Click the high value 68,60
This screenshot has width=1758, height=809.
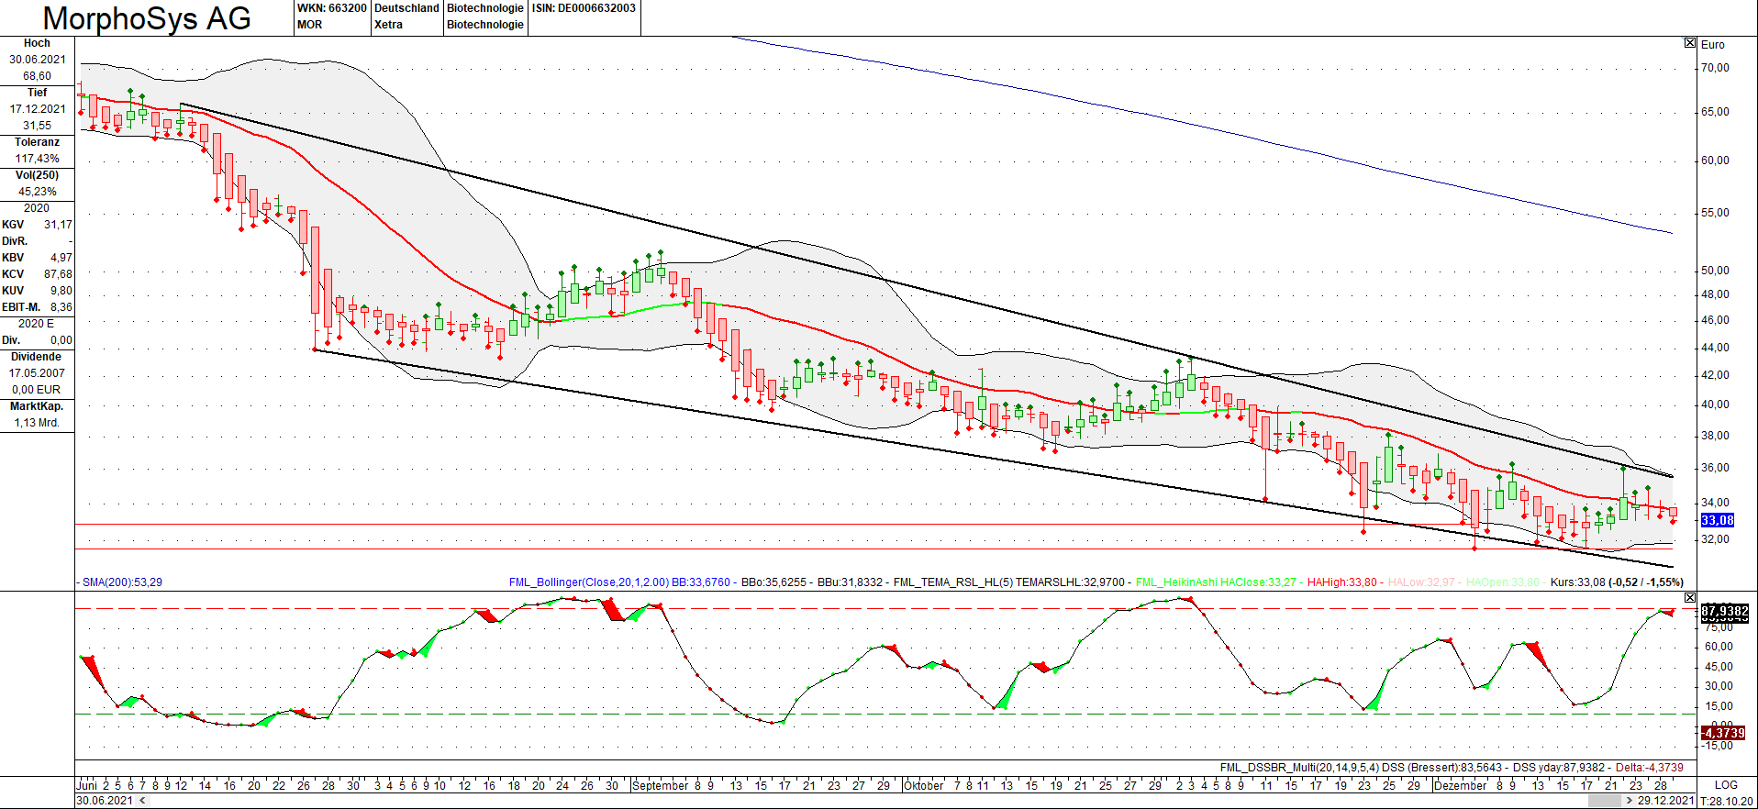coord(38,76)
